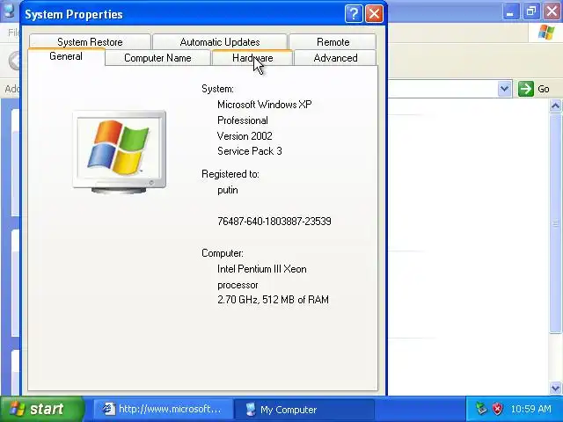563x422 pixels.
Task: Minimize the My Computer window
Action: click(510, 11)
